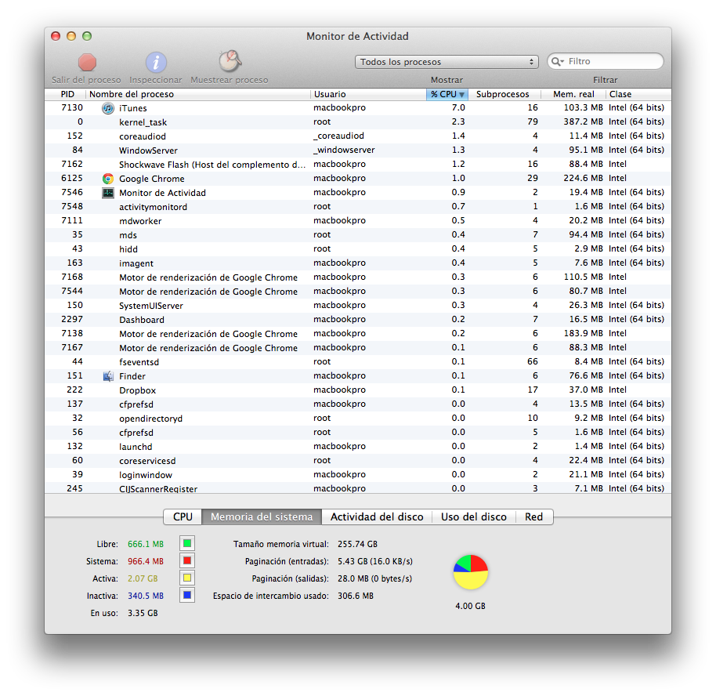
Task: Select the Memoria del sistema tab
Action: tap(262, 517)
